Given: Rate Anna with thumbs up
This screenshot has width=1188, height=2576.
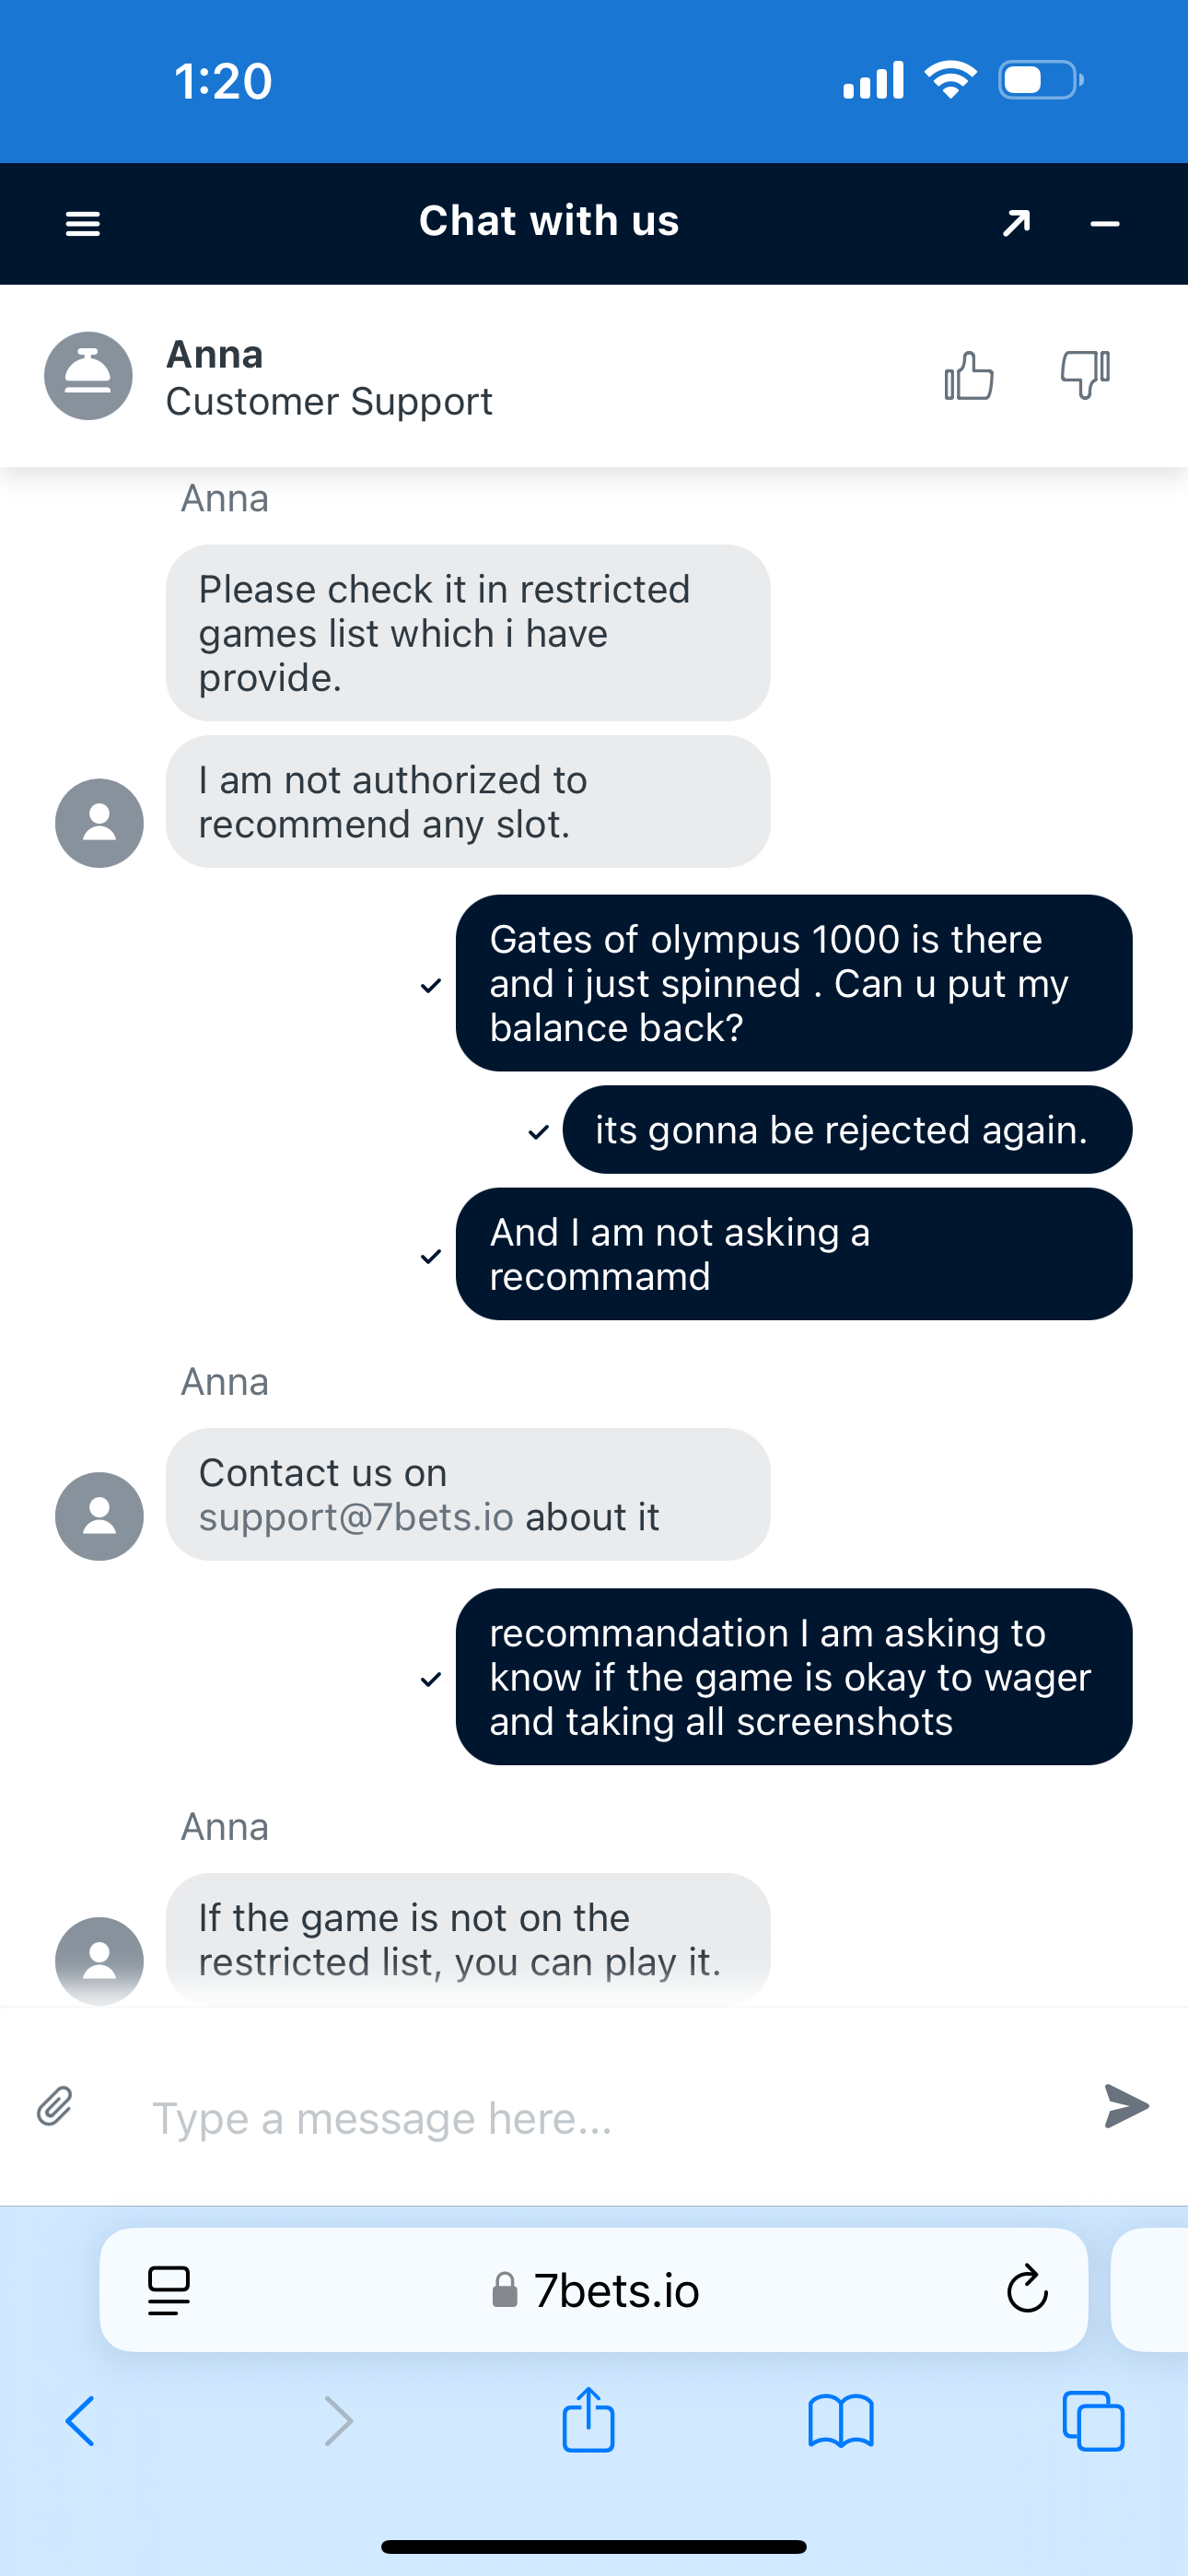Looking at the screenshot, I should point(968,376).
